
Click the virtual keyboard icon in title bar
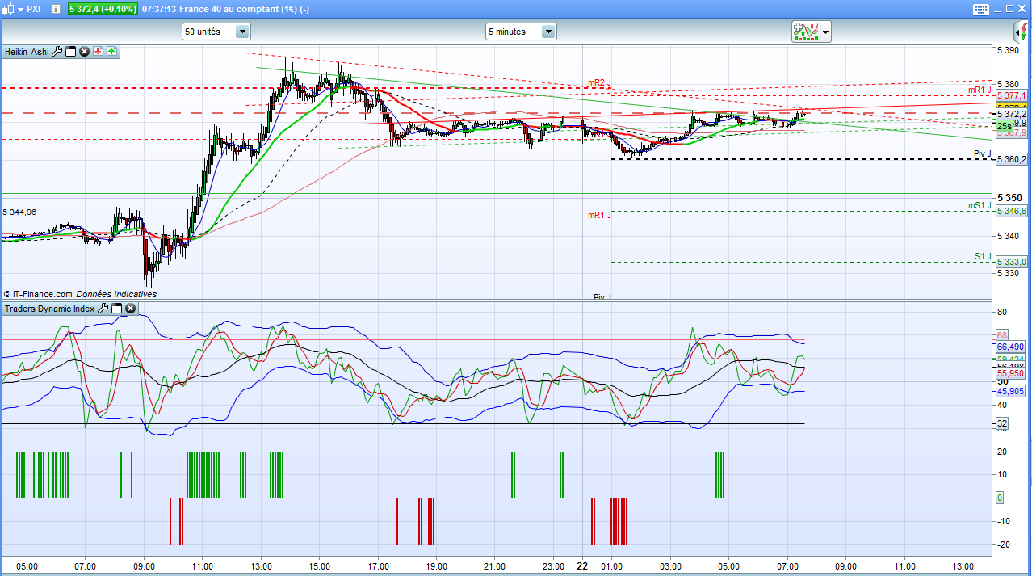(980, 9)
